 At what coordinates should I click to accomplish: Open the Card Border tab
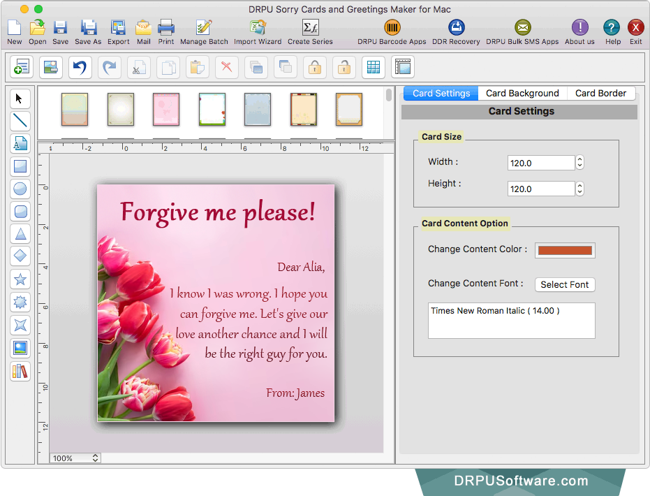(601, 93)
